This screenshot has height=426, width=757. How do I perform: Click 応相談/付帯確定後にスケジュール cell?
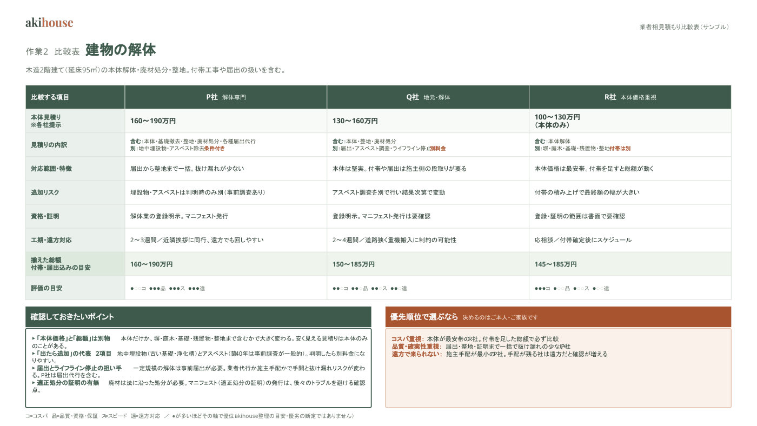pos(630,240)
